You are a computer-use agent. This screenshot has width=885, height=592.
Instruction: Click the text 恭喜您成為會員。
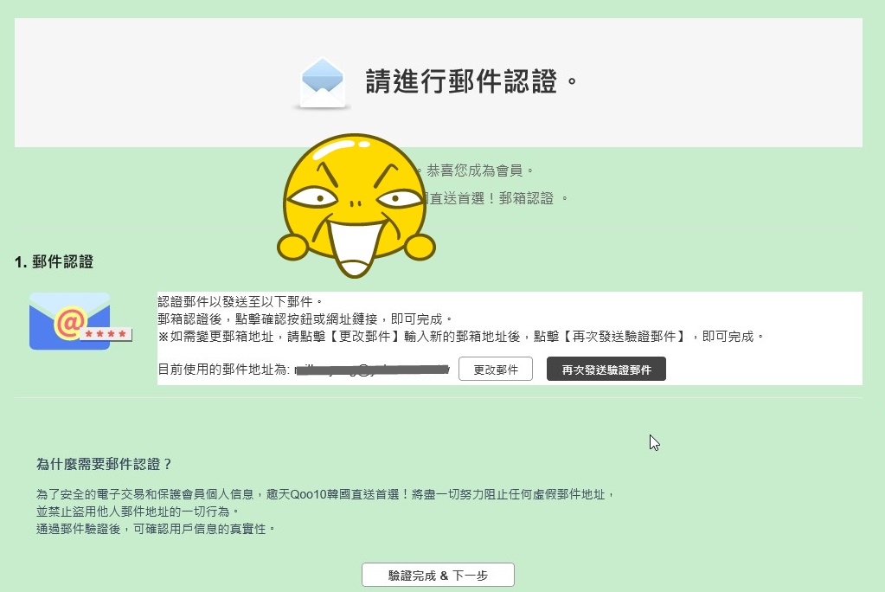point(480,170)
